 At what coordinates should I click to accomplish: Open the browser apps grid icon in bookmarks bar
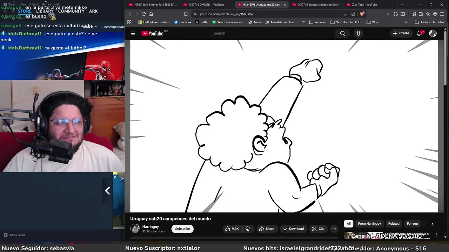129,22
